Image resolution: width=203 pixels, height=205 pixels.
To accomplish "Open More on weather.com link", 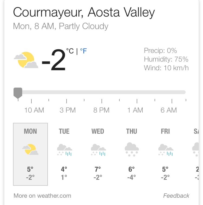I will 42,196.
